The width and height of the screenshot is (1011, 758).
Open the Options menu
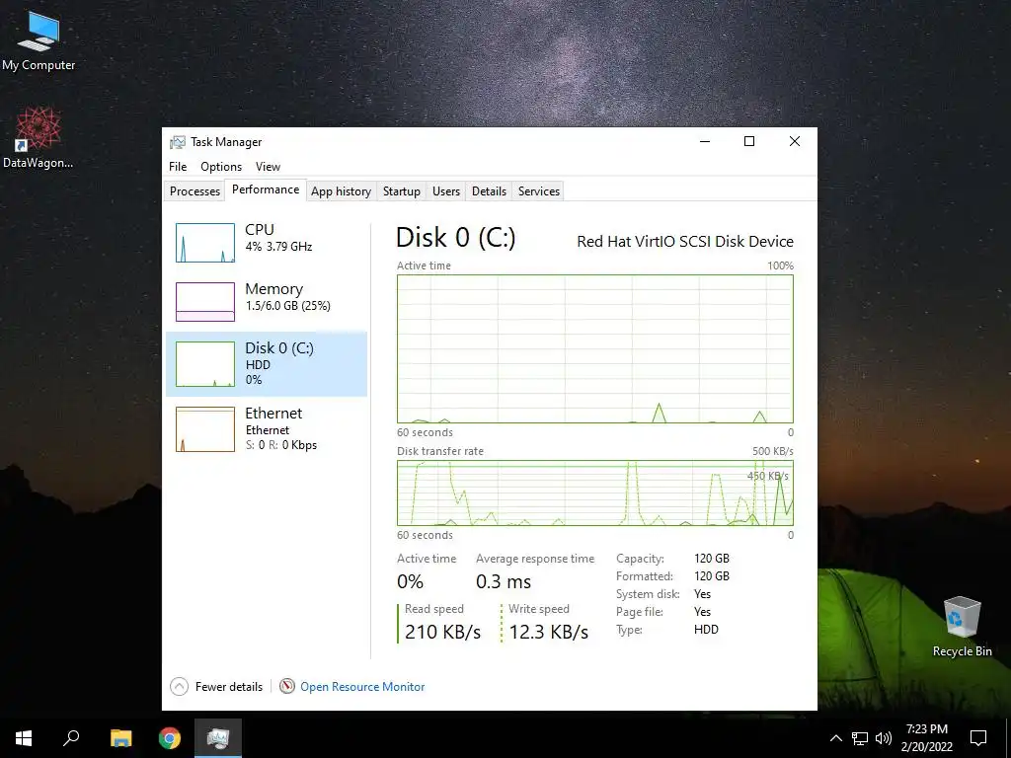click(x=221, y=166)
